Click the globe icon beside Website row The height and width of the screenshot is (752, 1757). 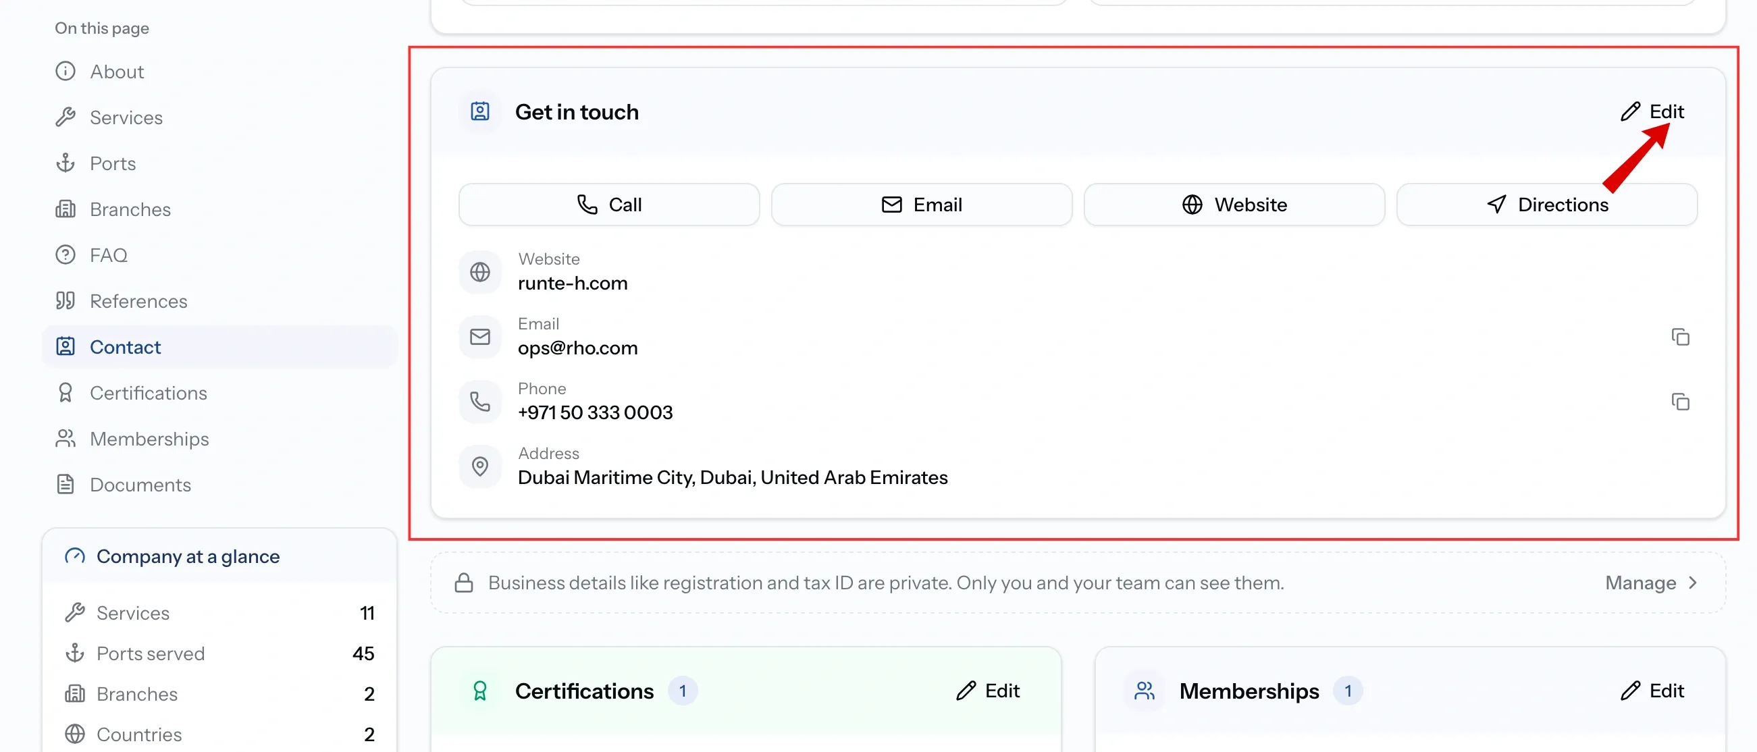(x=480, y=272)
